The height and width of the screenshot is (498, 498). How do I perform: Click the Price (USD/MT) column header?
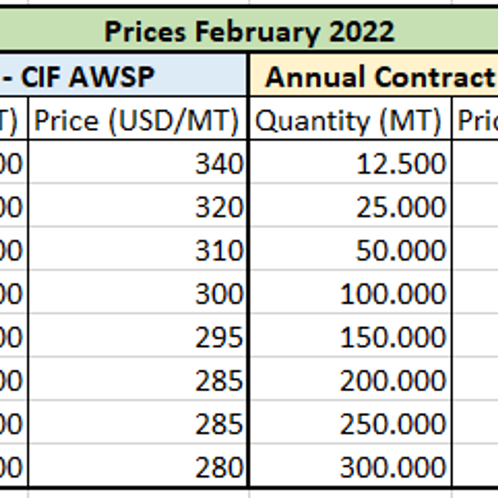click(137, 120)
